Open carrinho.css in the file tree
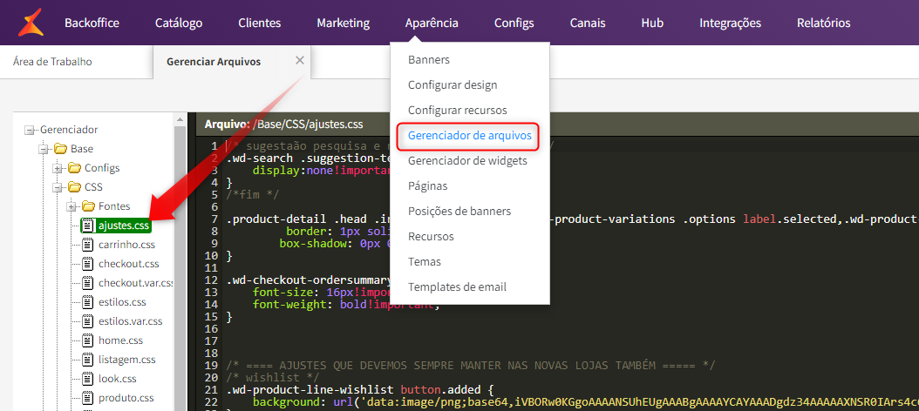Screen dimensions: 919x411 (x=126, y=245)
